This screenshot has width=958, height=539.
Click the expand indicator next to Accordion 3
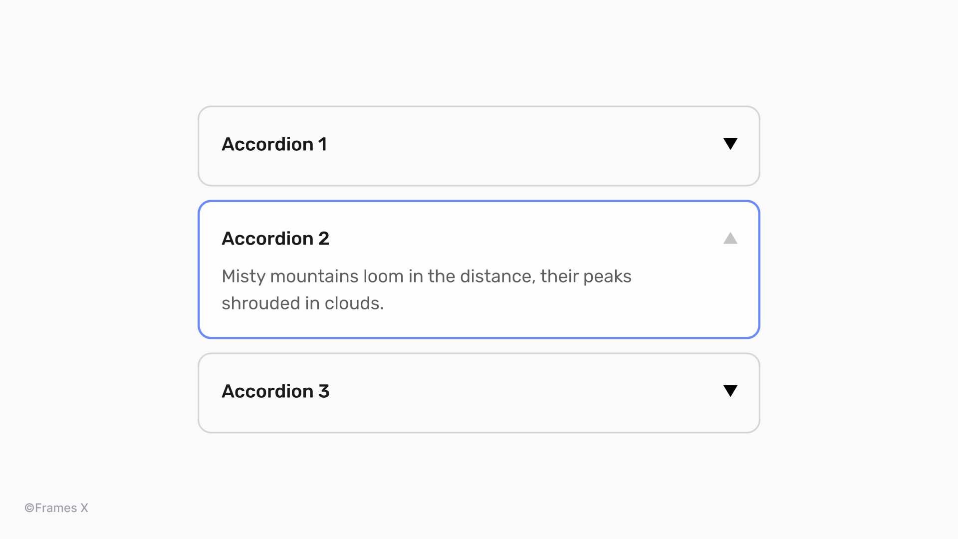click(x=730, y=391)
